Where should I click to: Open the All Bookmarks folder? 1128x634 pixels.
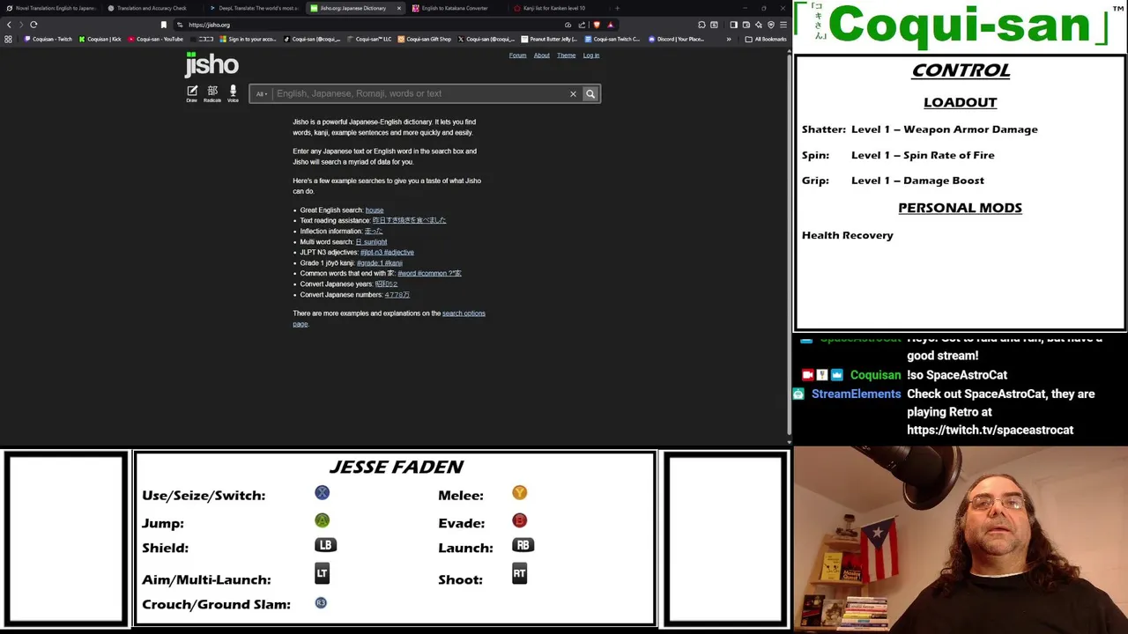tap(765, 39)
